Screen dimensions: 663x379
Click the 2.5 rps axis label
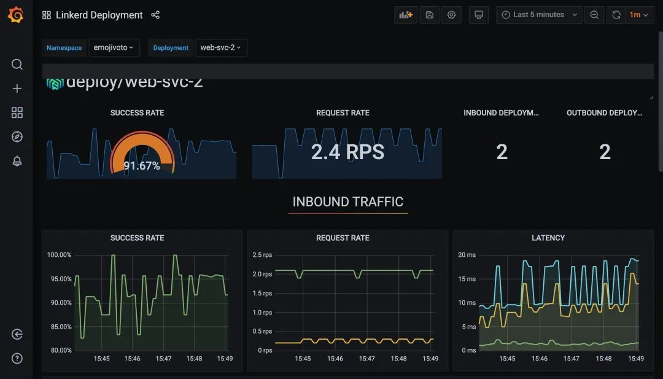click(262, 255)
